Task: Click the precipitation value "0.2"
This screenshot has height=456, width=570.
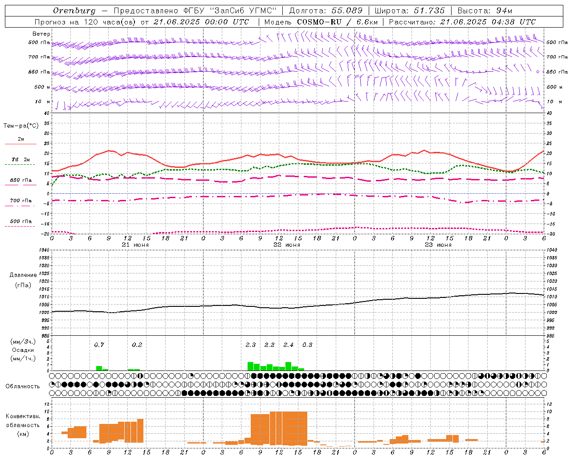Action: point(137,345)
